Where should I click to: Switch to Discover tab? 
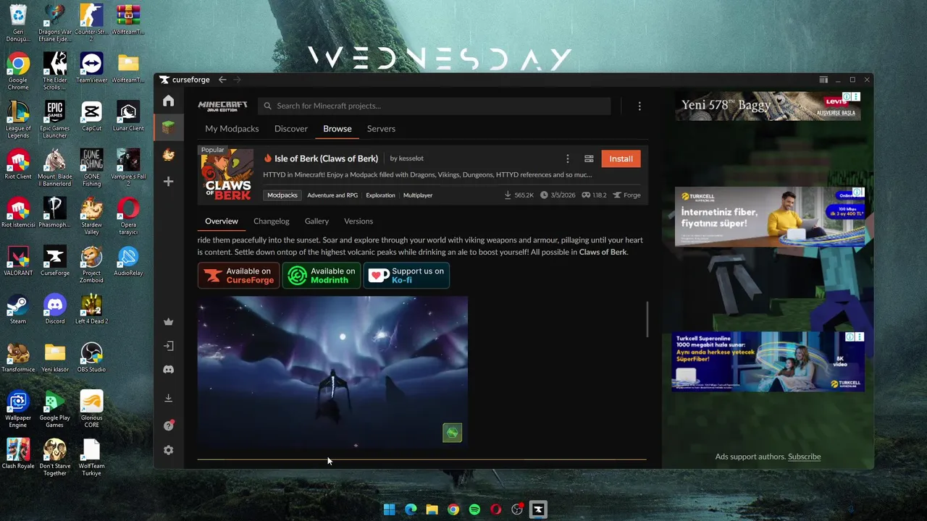pos(290,129)
